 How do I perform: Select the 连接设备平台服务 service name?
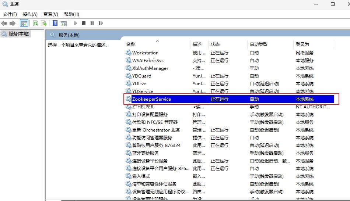[150, 161]
